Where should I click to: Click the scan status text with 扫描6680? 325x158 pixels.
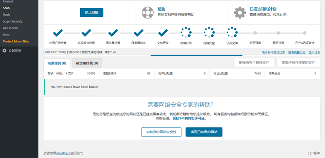pyautogui.click(x=80, y=52)
